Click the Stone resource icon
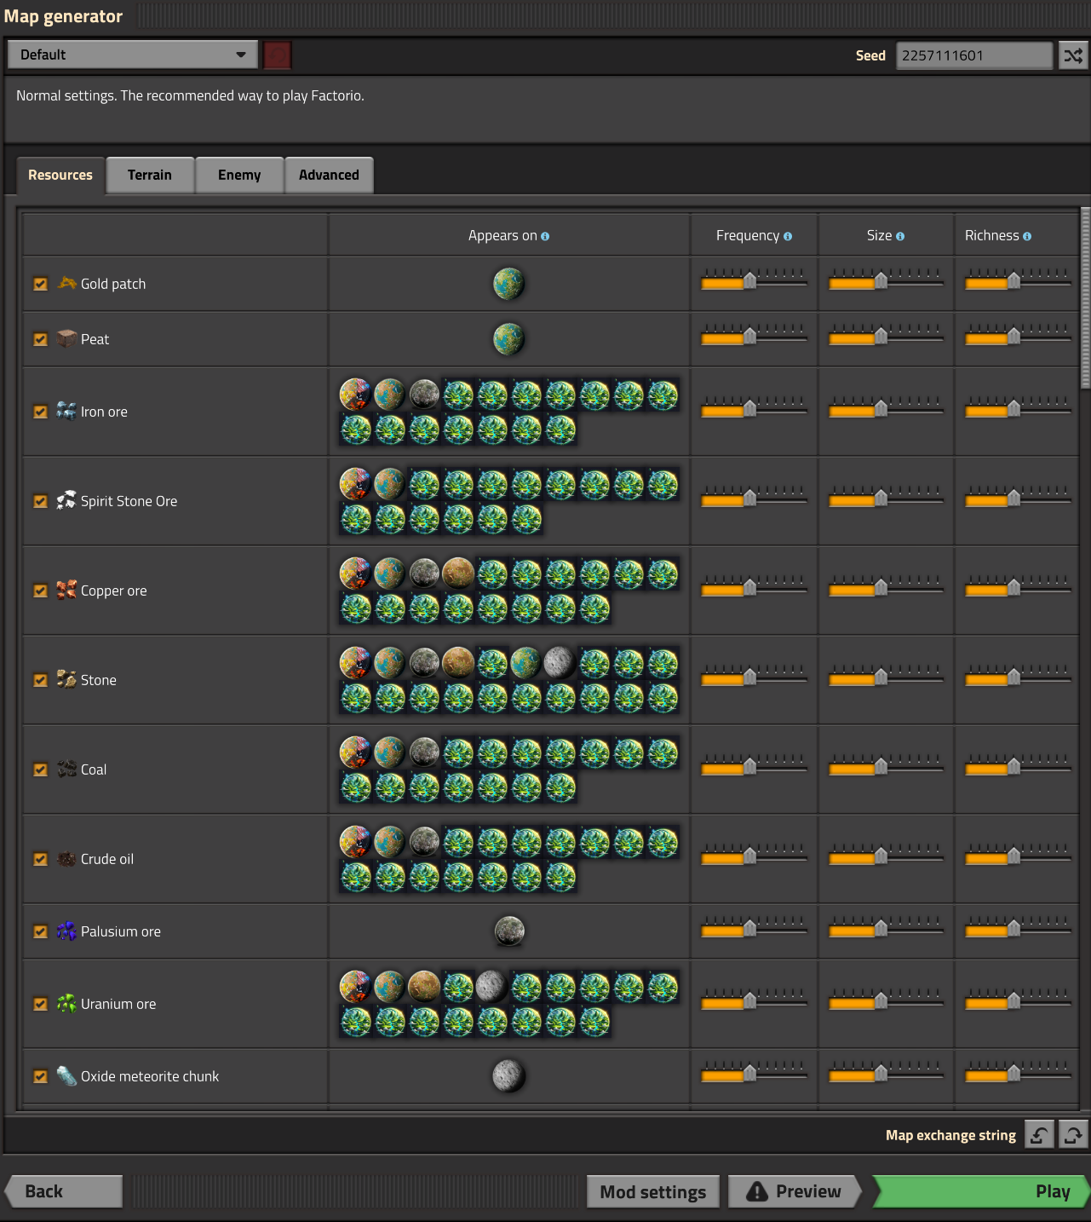This screenshot has height=1222, width=1091. pos(66,679)
